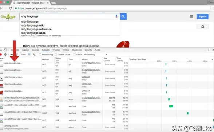
Task: Open the No throttling dropdown
Action: click(x=95, y=55)
